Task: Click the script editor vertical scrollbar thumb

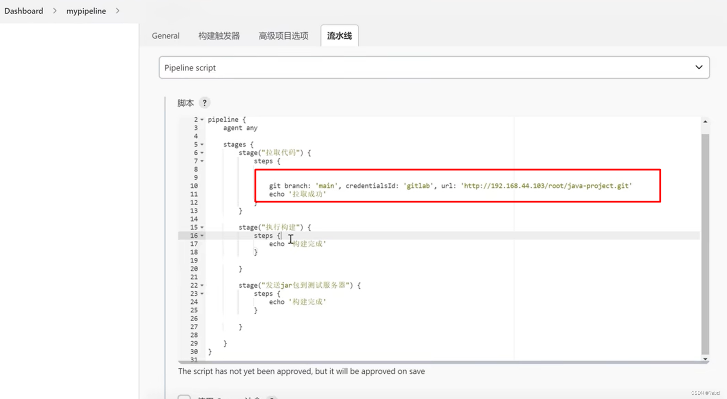Action: coord(705,244)
